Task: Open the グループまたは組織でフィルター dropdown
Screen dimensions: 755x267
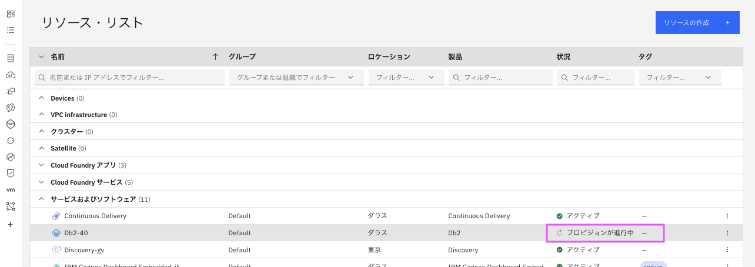Action: [x=296, y=78]
